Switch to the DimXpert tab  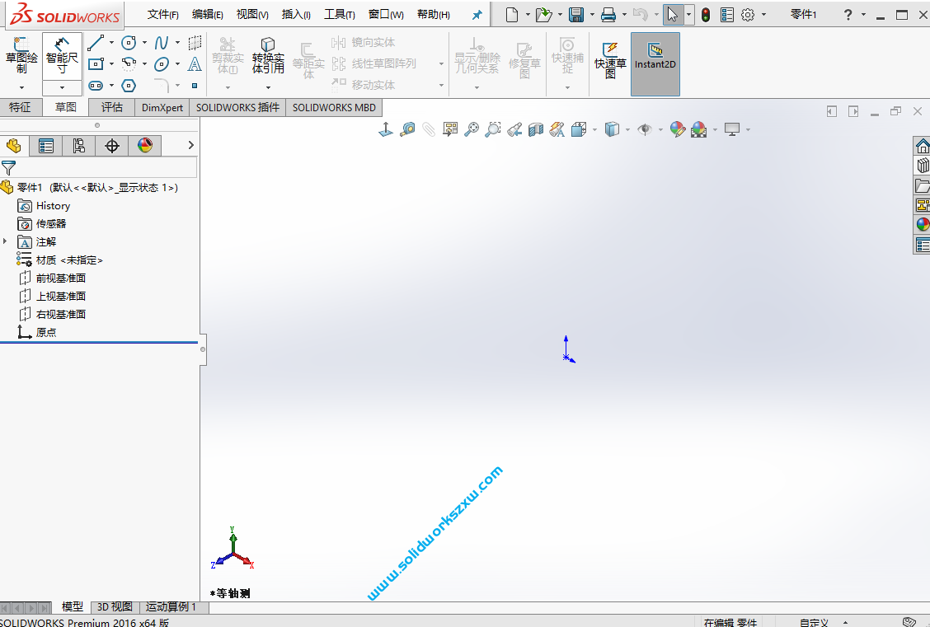pos(162,107)
